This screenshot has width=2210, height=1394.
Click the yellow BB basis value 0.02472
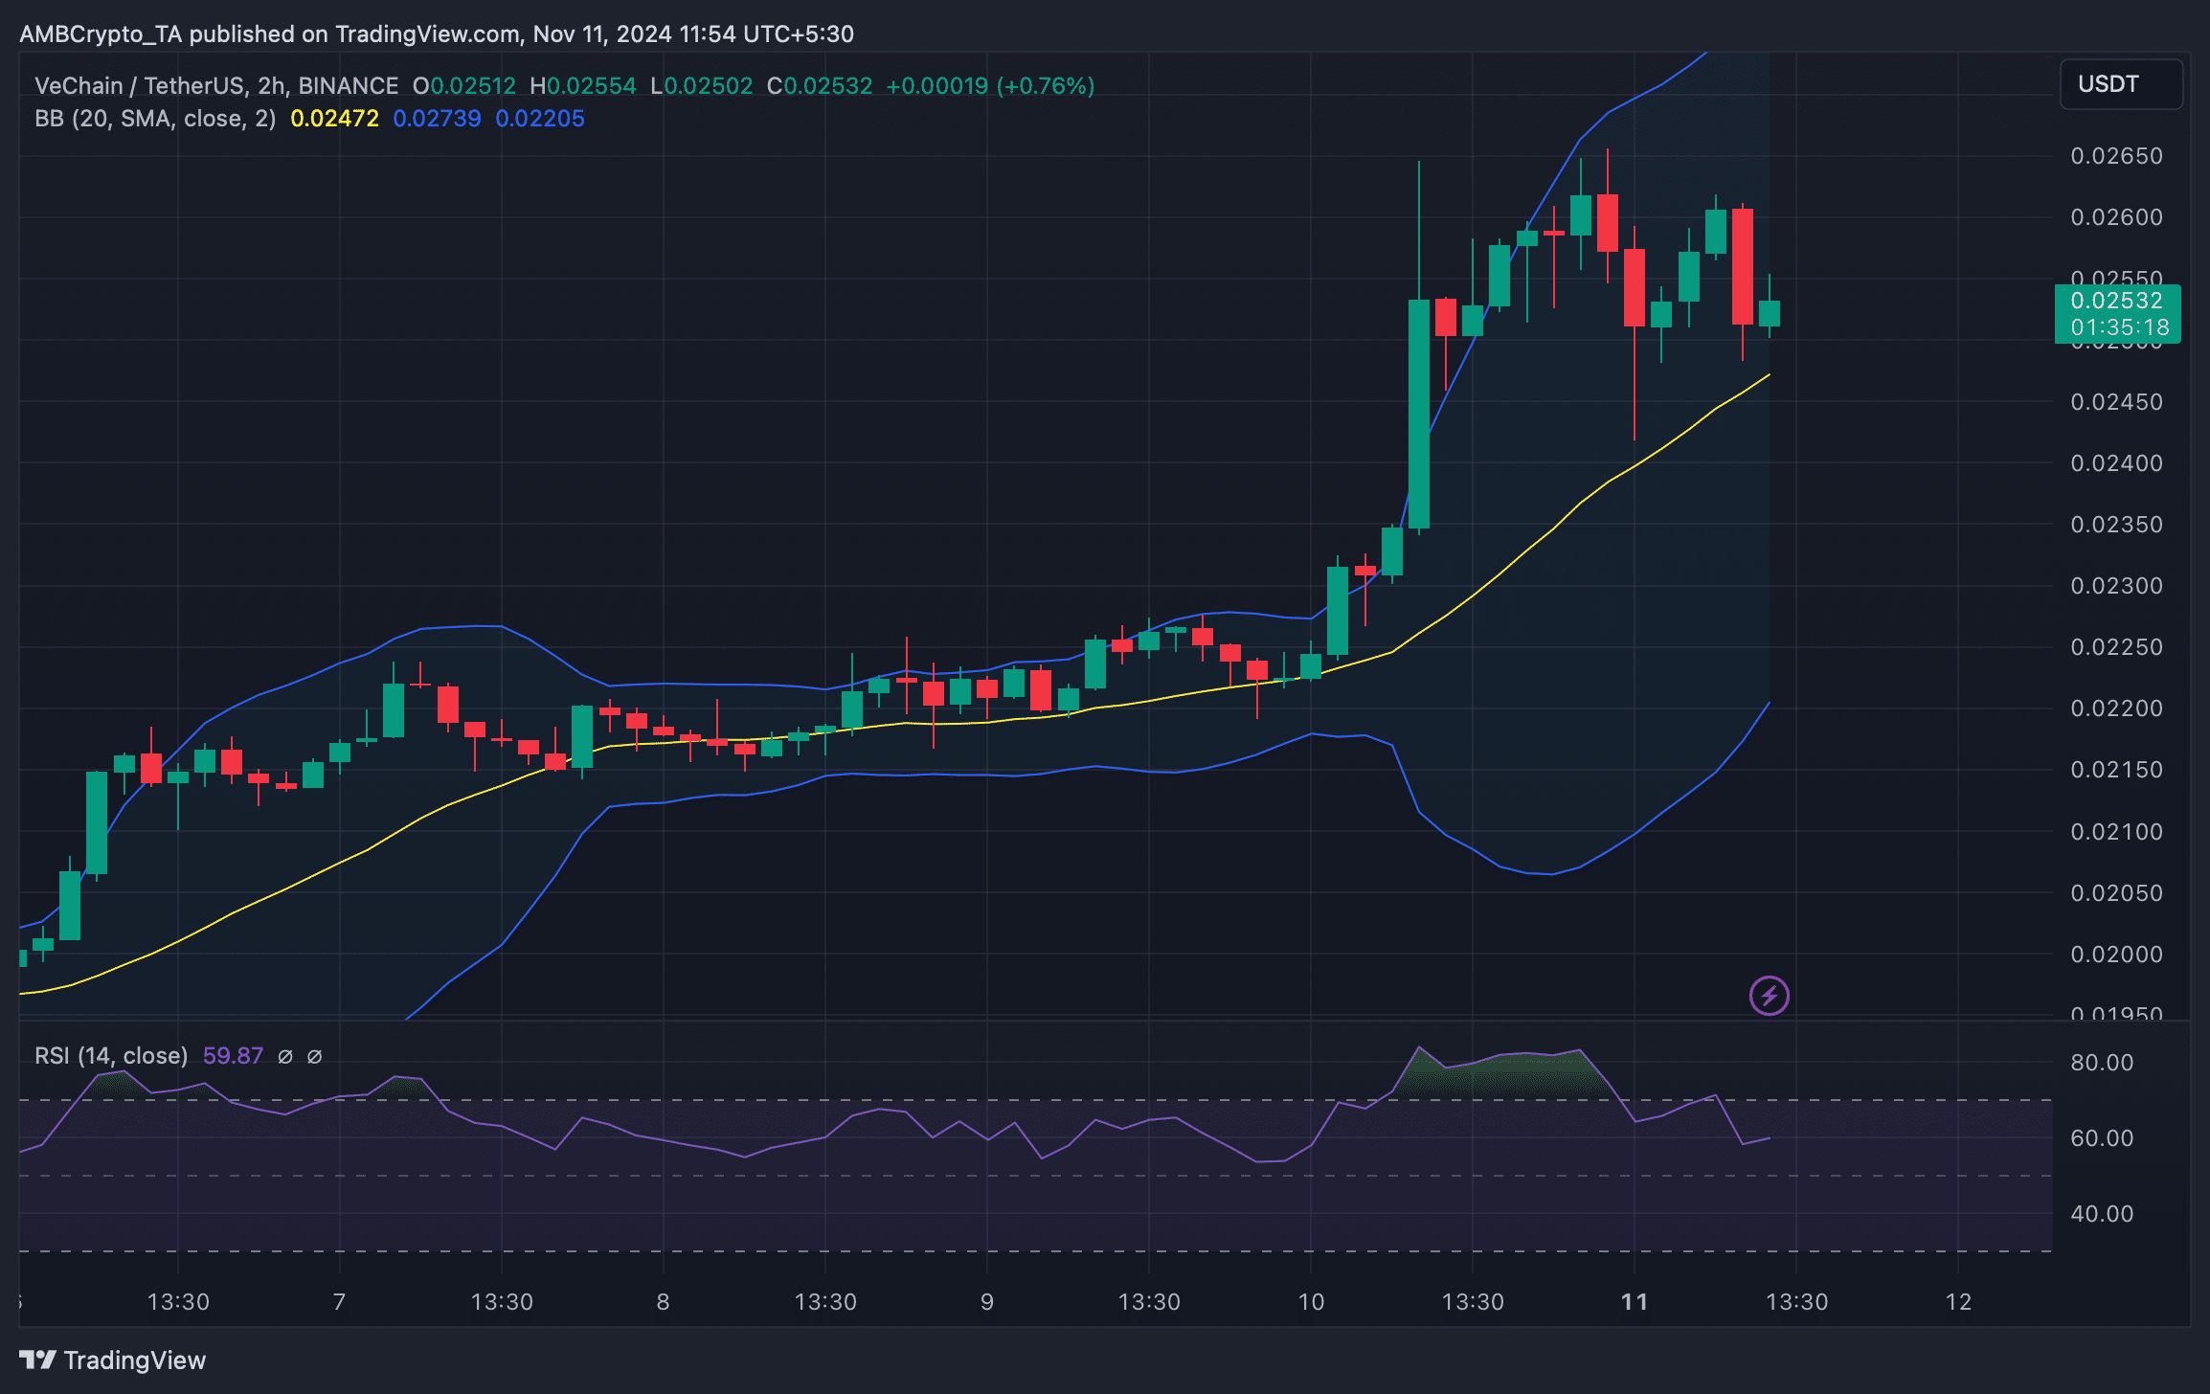point(334,119)
